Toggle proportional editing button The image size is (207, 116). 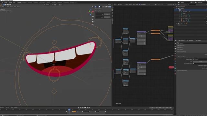[x=60, y=5]
